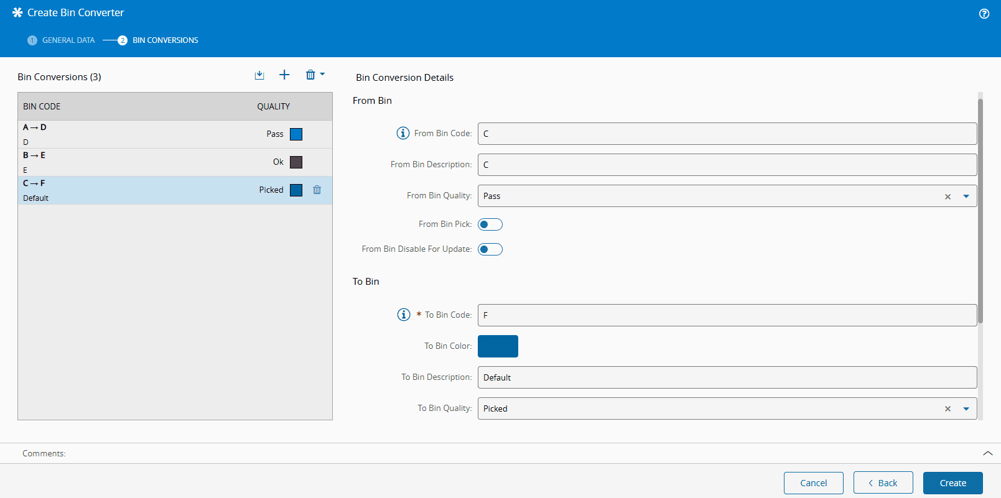Open the To Bin Color swatch

pyautogui.click(x=498, y=346)
